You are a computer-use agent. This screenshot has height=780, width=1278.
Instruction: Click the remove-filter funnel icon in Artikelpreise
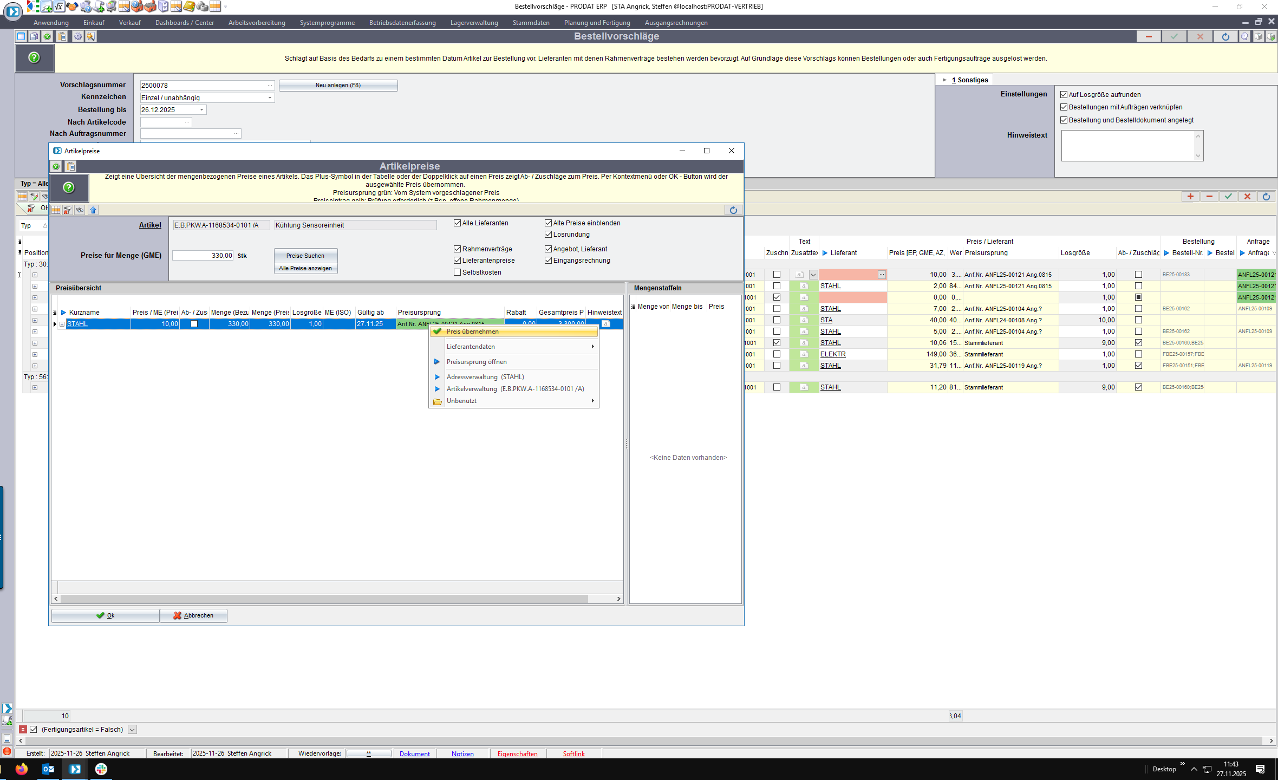point(68,210)
